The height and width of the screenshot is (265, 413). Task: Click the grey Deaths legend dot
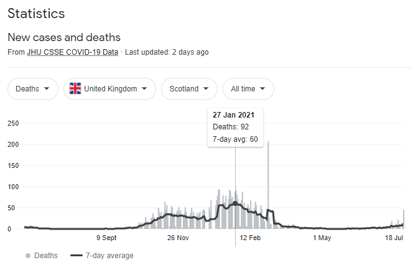(x=29, y=256)
